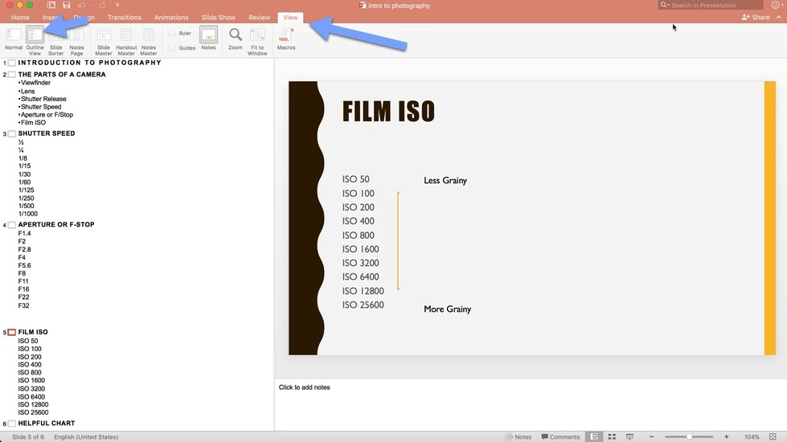Click the 'Click to add notes' field
Viewport: 787px width, 442px height.
pos(305,387)
